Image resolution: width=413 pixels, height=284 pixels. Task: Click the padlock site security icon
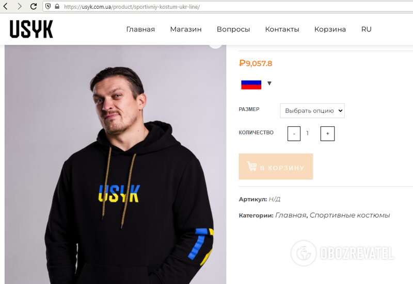pos(57,6)
